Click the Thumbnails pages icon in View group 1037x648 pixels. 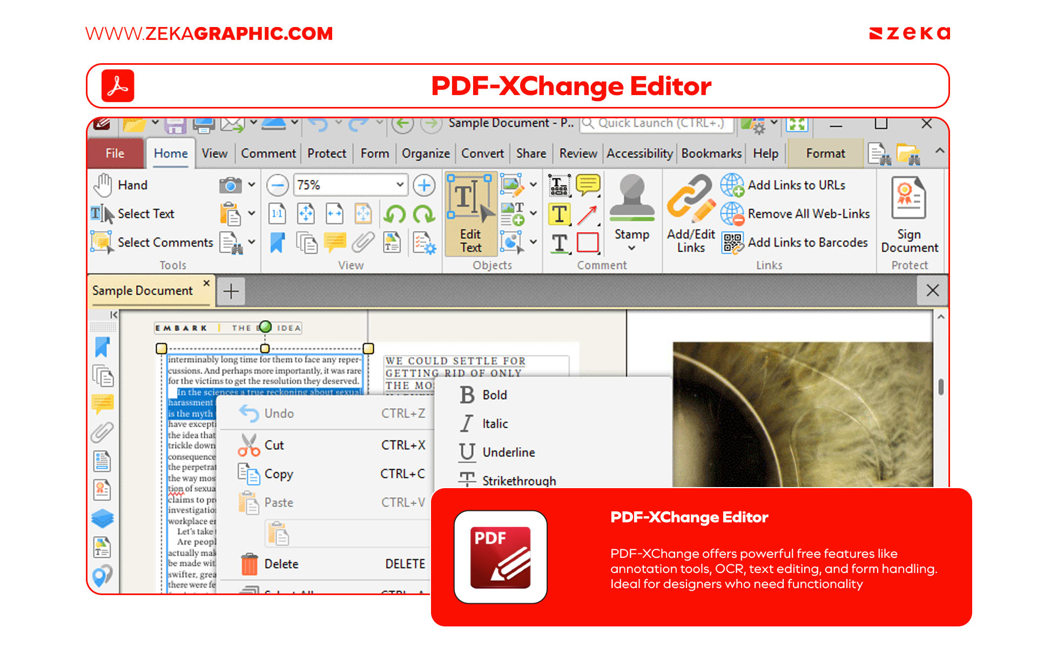307,242
